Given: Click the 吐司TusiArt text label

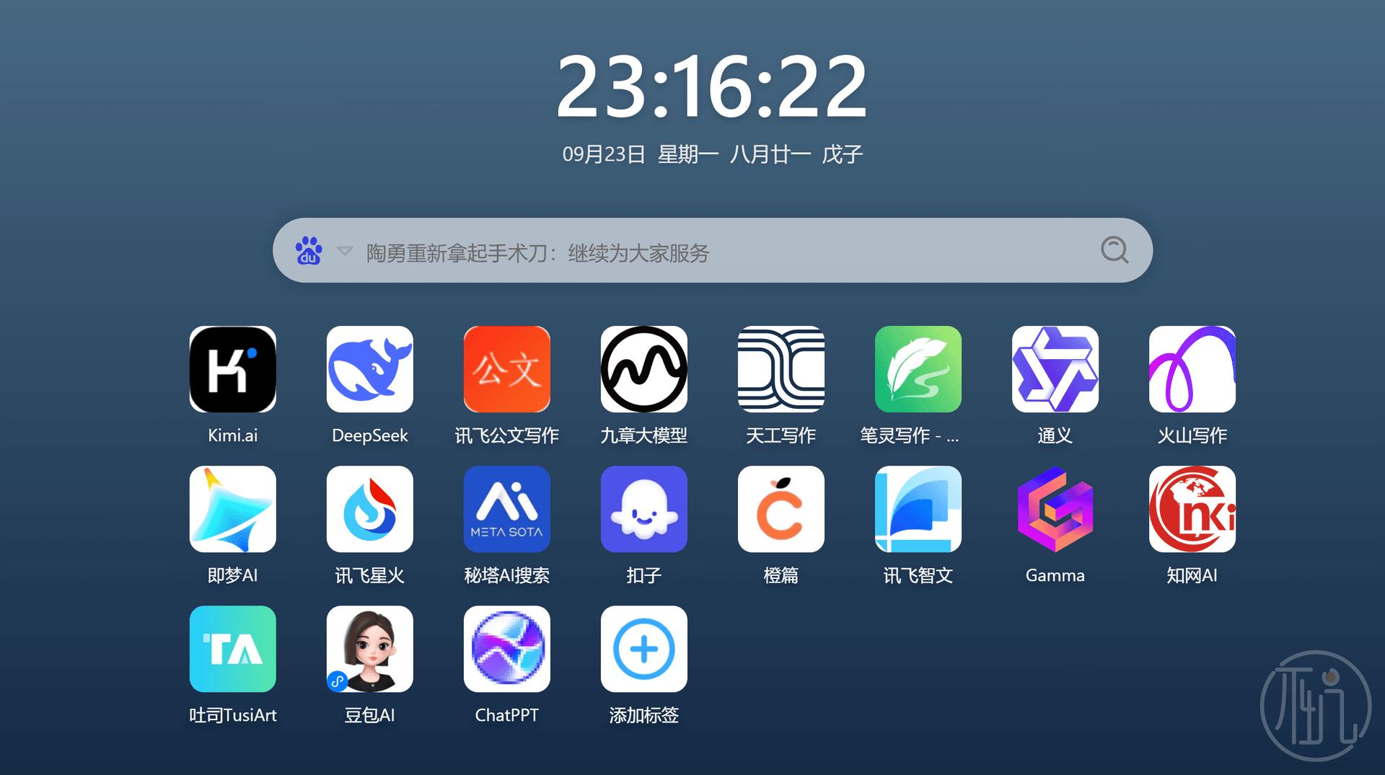Looking at the screenshot, I should point(232,715).
